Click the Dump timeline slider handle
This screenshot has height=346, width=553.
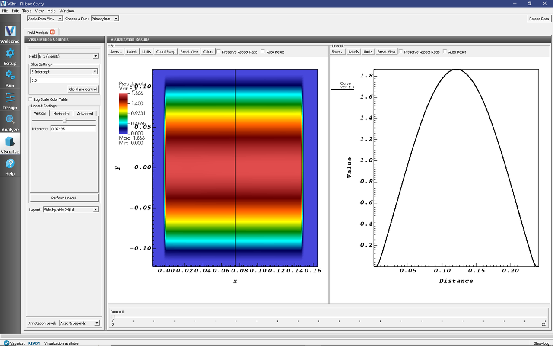pyautogui.click(x=114, y=317)
